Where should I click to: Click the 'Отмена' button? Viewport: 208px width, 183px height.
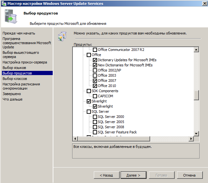click(190, 175)
